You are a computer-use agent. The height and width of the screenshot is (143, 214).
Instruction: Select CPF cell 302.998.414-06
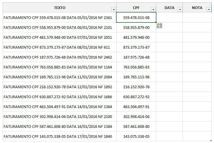[136, 116]
